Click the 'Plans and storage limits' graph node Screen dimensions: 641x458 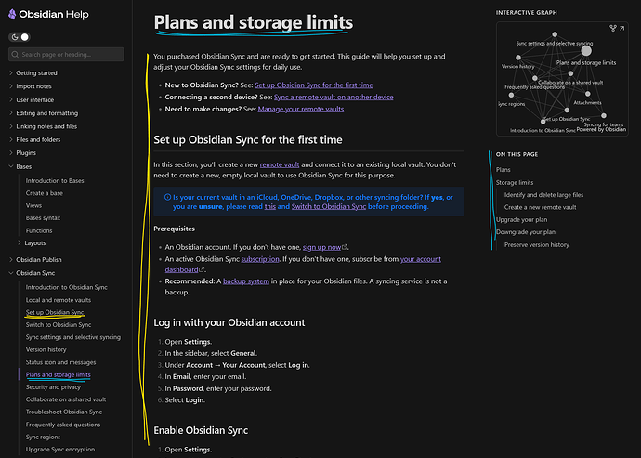click(585, 50)
